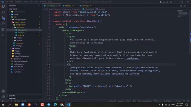Open index.jsx inside AboutUs folder
The image size is (191, 107).
click(21, 33)
